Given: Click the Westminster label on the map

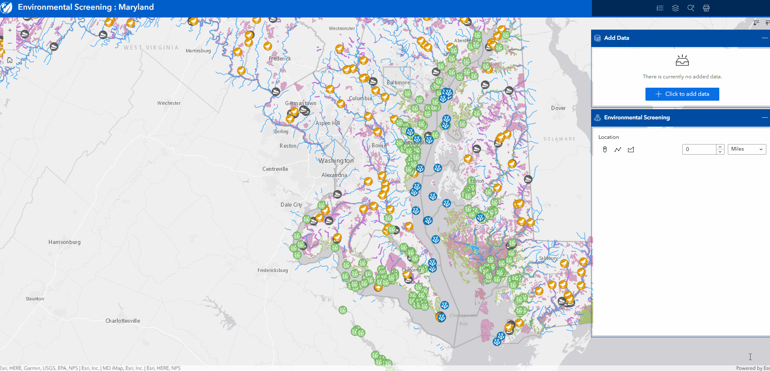Looking at the screenshot, I should click(x=342, y=28).
